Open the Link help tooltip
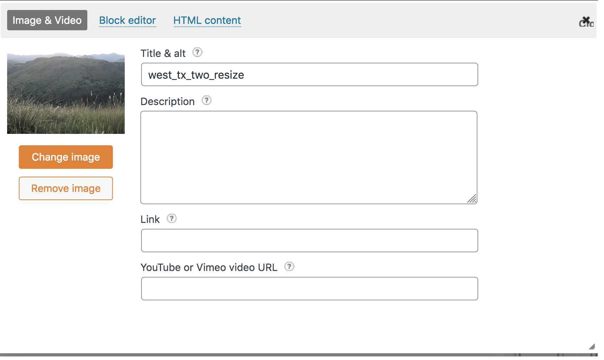The width and height of the screenshot is (604, 360). click(172, 219)
